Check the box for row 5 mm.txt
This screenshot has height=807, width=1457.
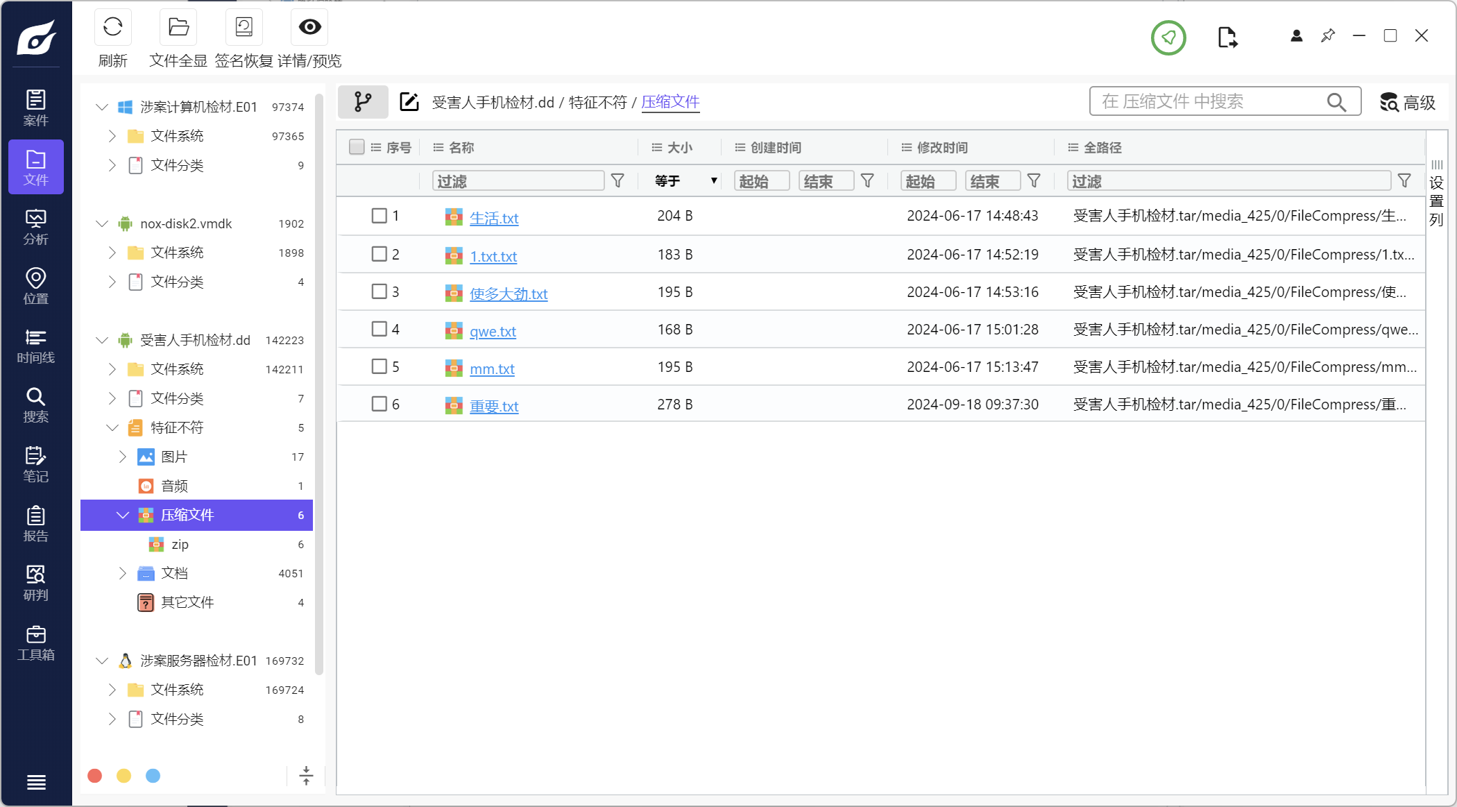[379, 366]
